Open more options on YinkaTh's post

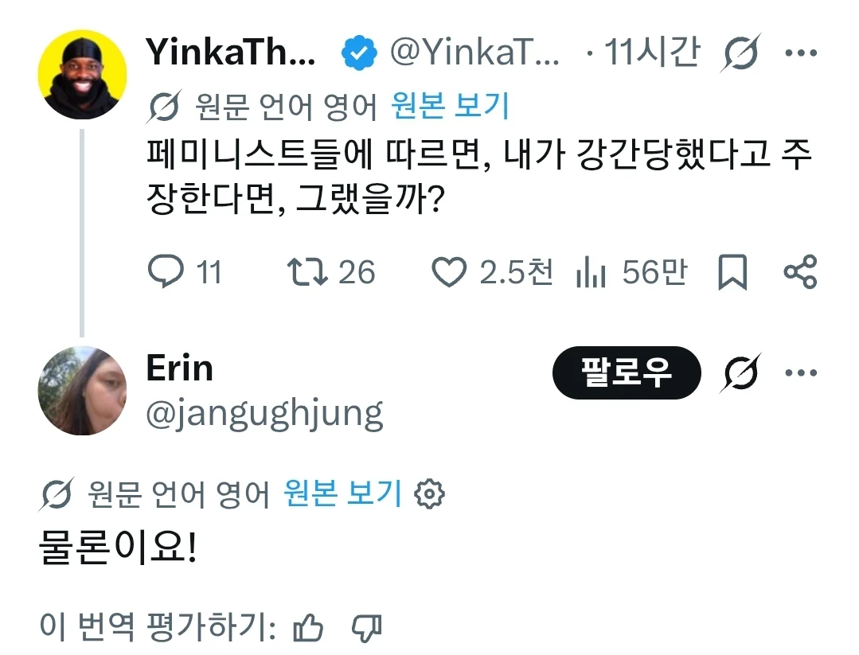point(801,53)
